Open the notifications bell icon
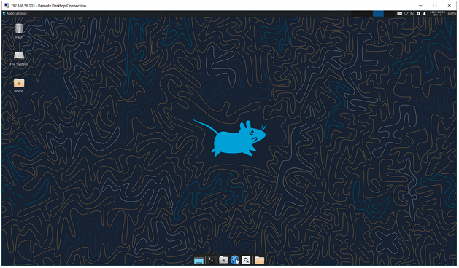The width and height of the screenshot is (459, 268). pos(425,13)
